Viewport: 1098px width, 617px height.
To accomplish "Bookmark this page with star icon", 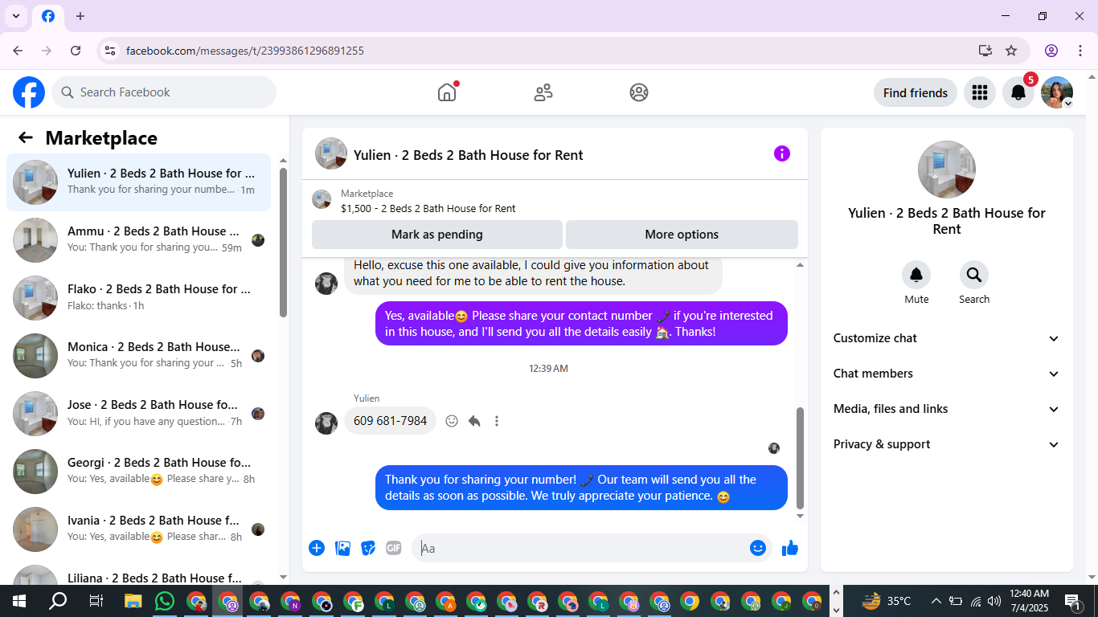I will tap(1011, 51).
